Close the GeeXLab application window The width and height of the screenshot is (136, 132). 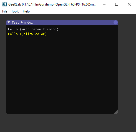(x=129, y=4)
